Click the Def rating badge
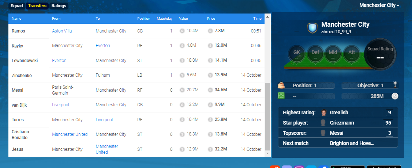The width and height of the screenshot is (412, 168). click(x=315, y=54)
